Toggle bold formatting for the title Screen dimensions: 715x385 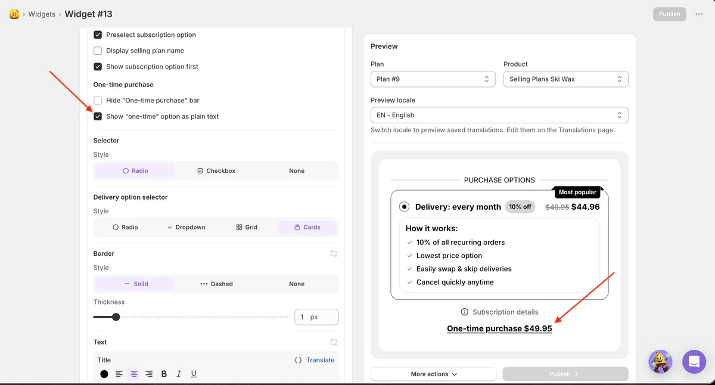tap(164, 374)
